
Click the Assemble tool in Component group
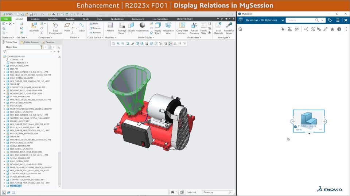click(34, 28)
